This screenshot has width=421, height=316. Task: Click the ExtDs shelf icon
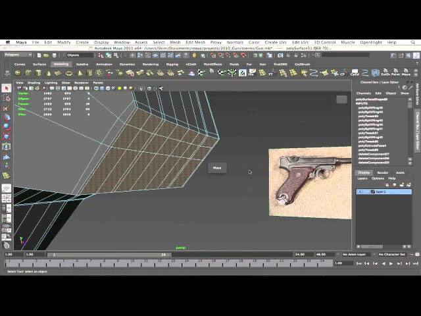pos(385,73)
